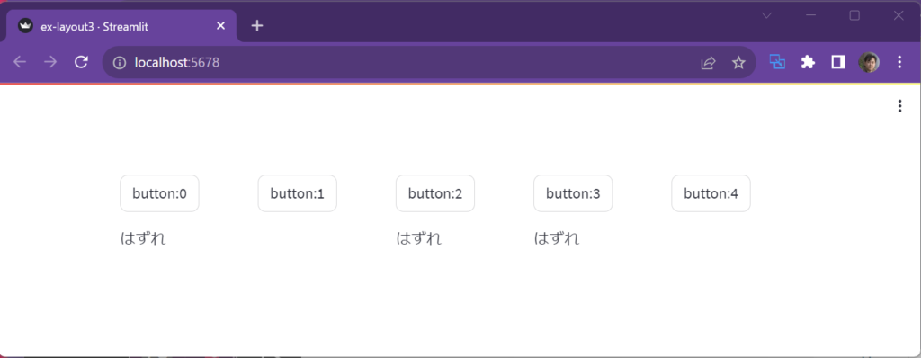Open Chrome's three-dot menu
The width and height of the screenshot is (921, 358).
(x=899, y=62)
